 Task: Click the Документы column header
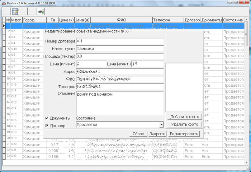coord(212,20)
